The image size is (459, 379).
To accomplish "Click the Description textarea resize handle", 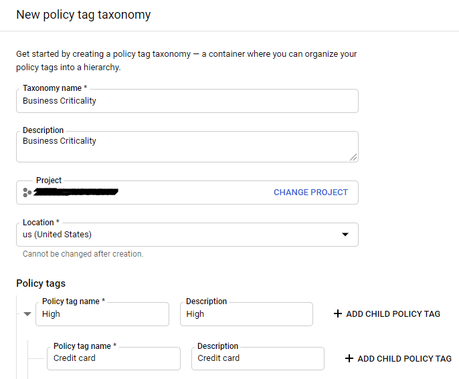I will [353, 157].
